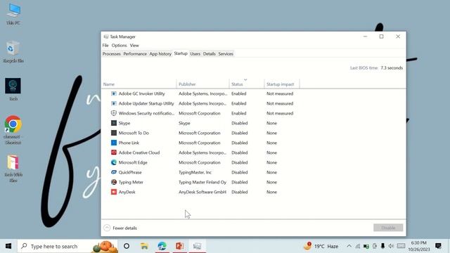Open the Windows Start menu
The image size is (450, 253).
click(x=8, y=246)
